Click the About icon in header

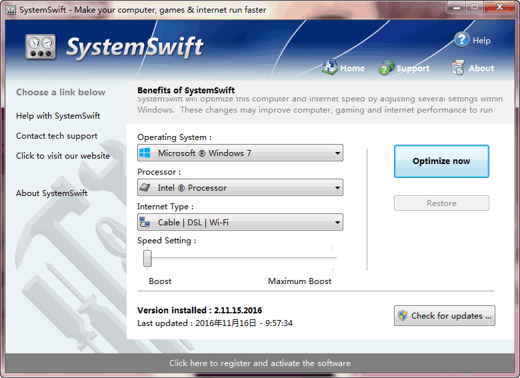pos(458,67)
